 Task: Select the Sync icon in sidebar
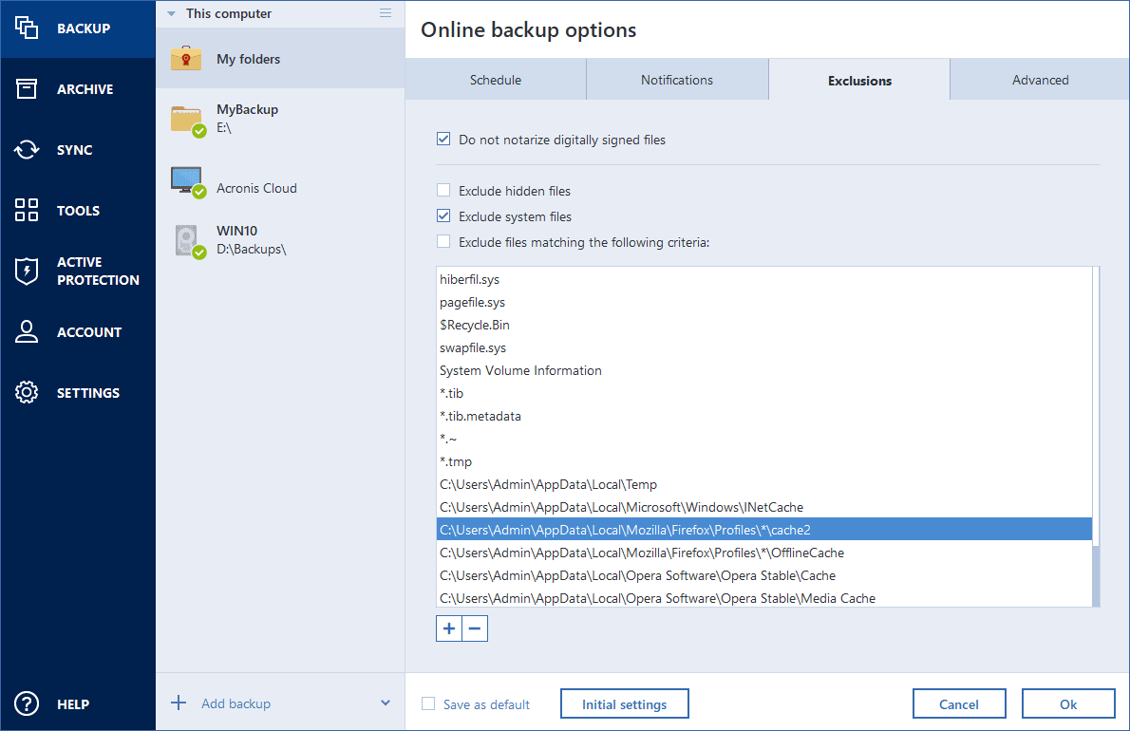click(27, 150)
